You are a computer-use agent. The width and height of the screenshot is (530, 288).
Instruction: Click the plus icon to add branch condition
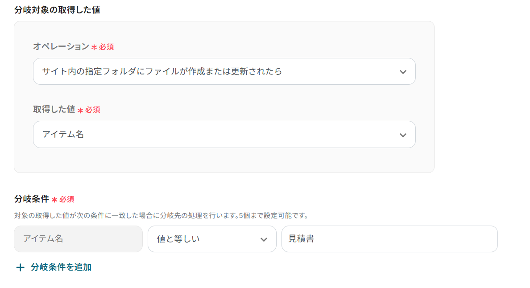(x=20, y=268)
